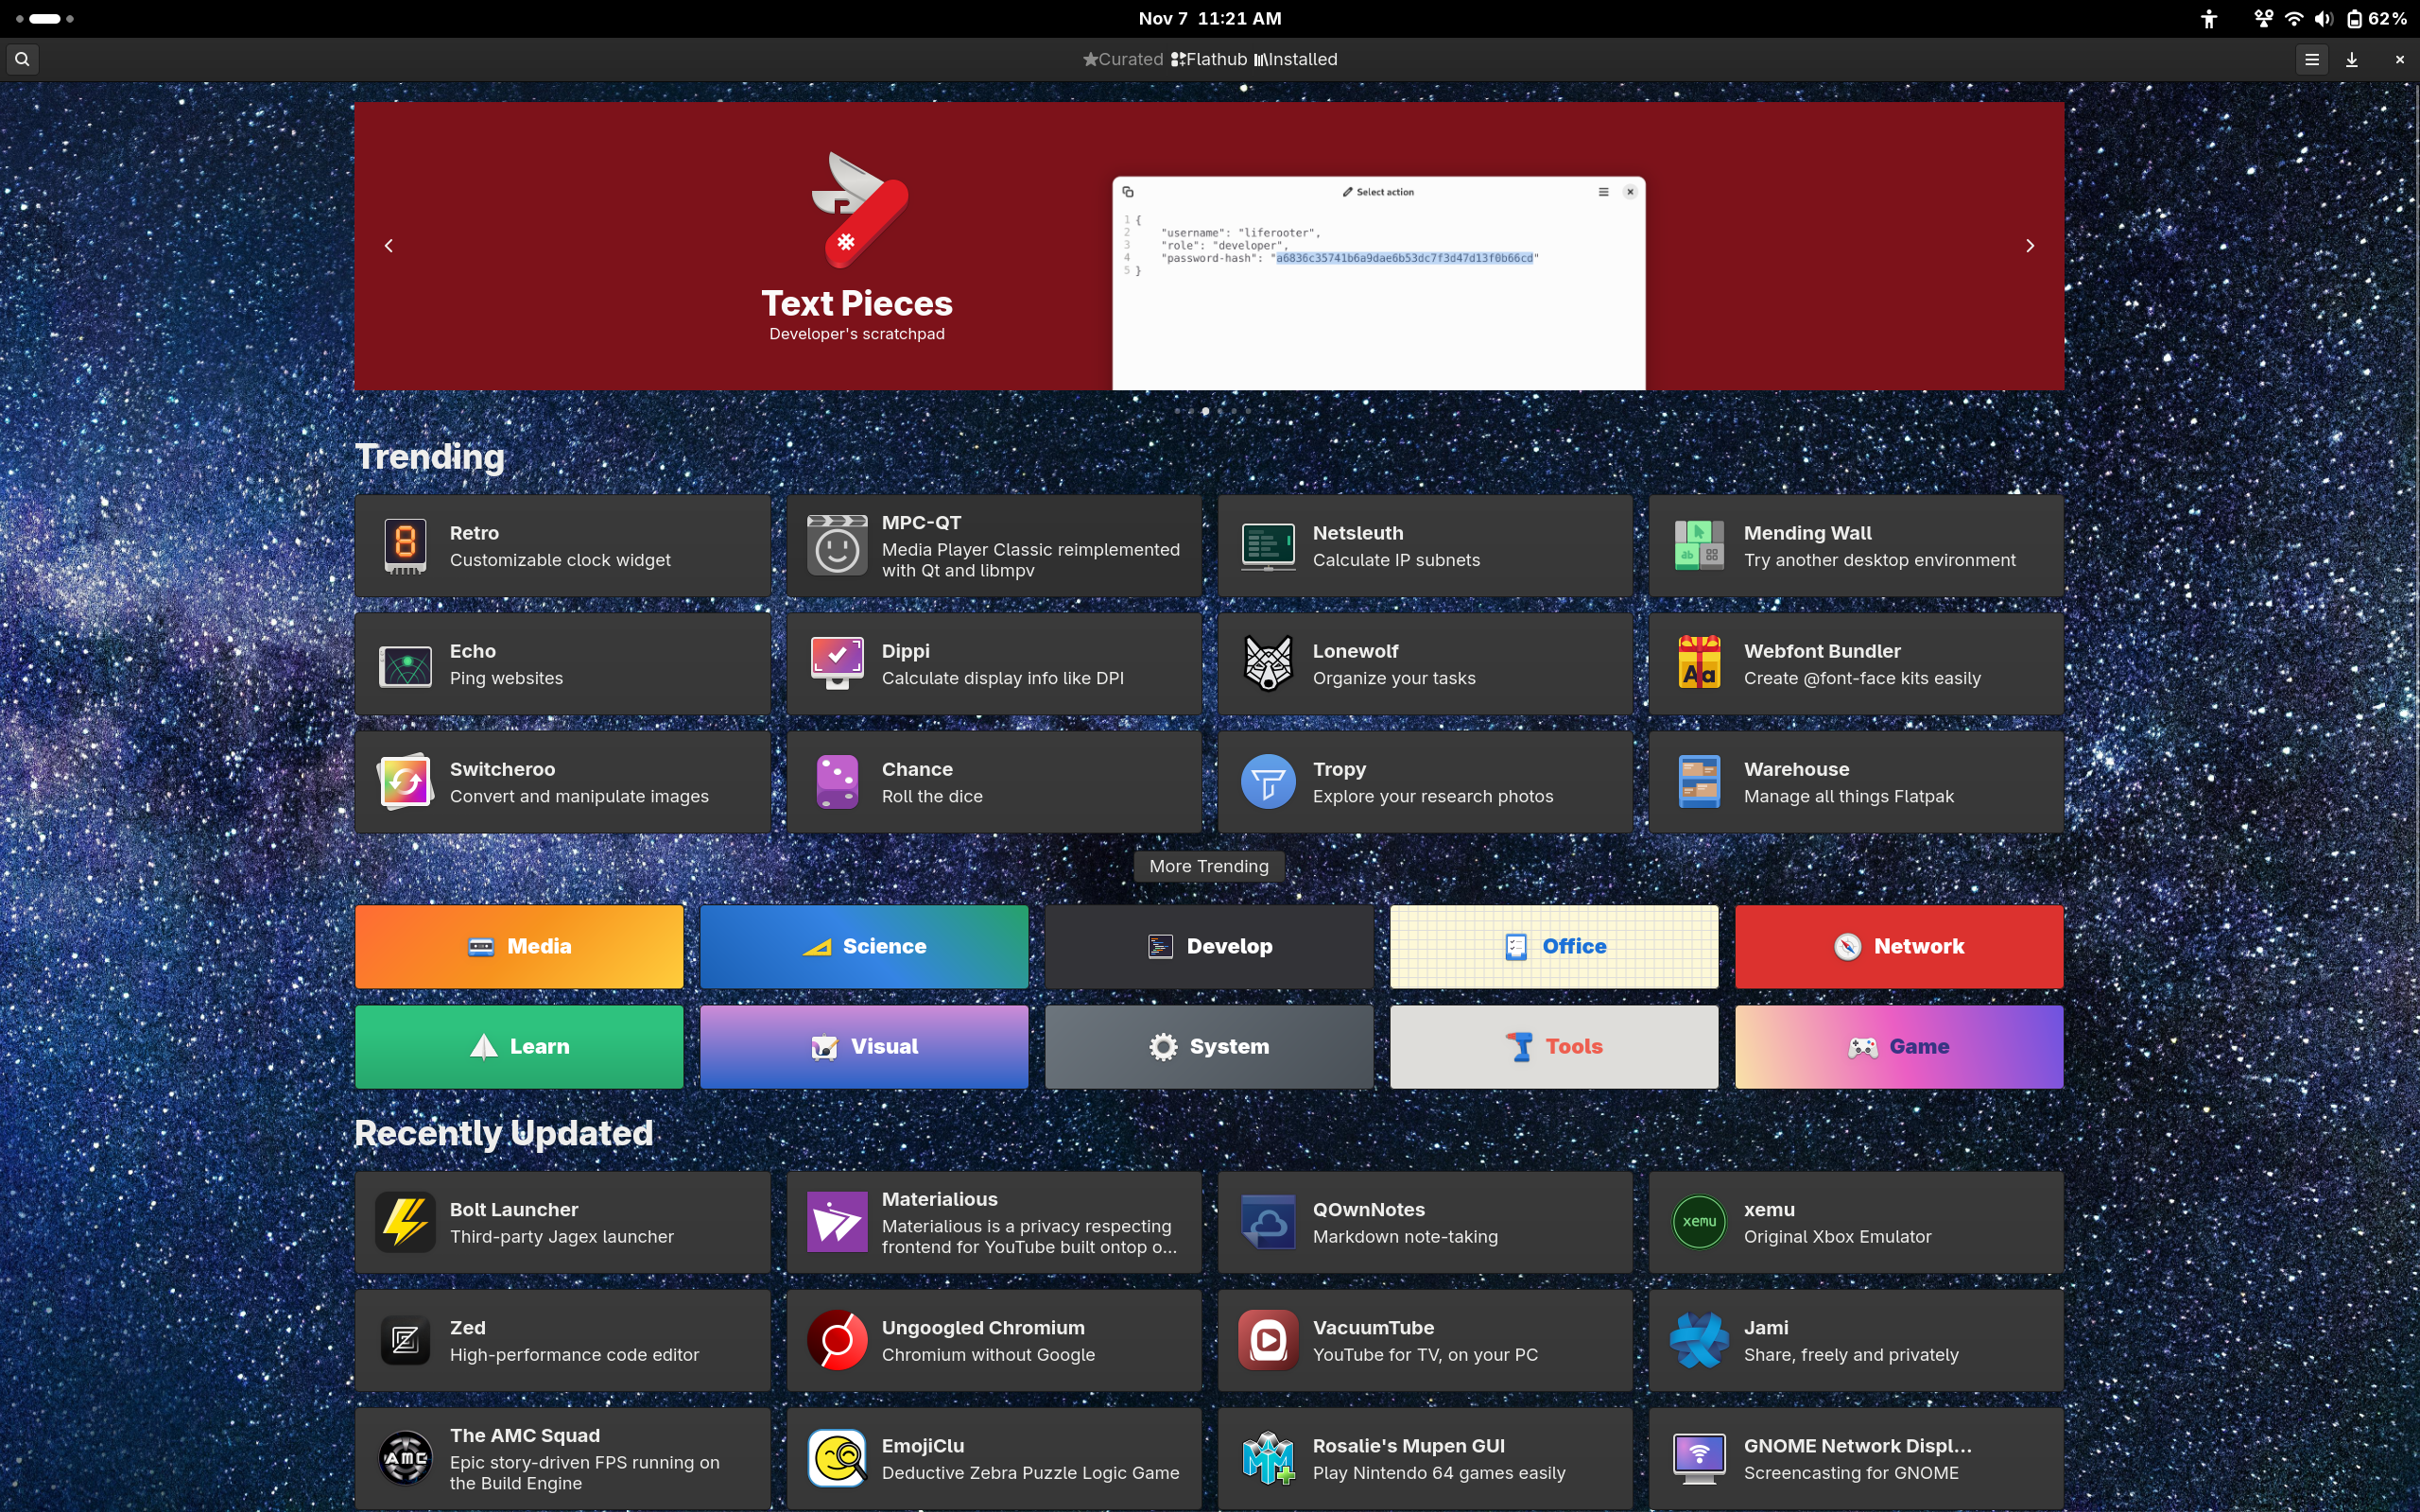The height and width of the screenshot is (1512, 2420).
Task: Click the downloads arrow icon
Action: click(x=2352, y=60)
